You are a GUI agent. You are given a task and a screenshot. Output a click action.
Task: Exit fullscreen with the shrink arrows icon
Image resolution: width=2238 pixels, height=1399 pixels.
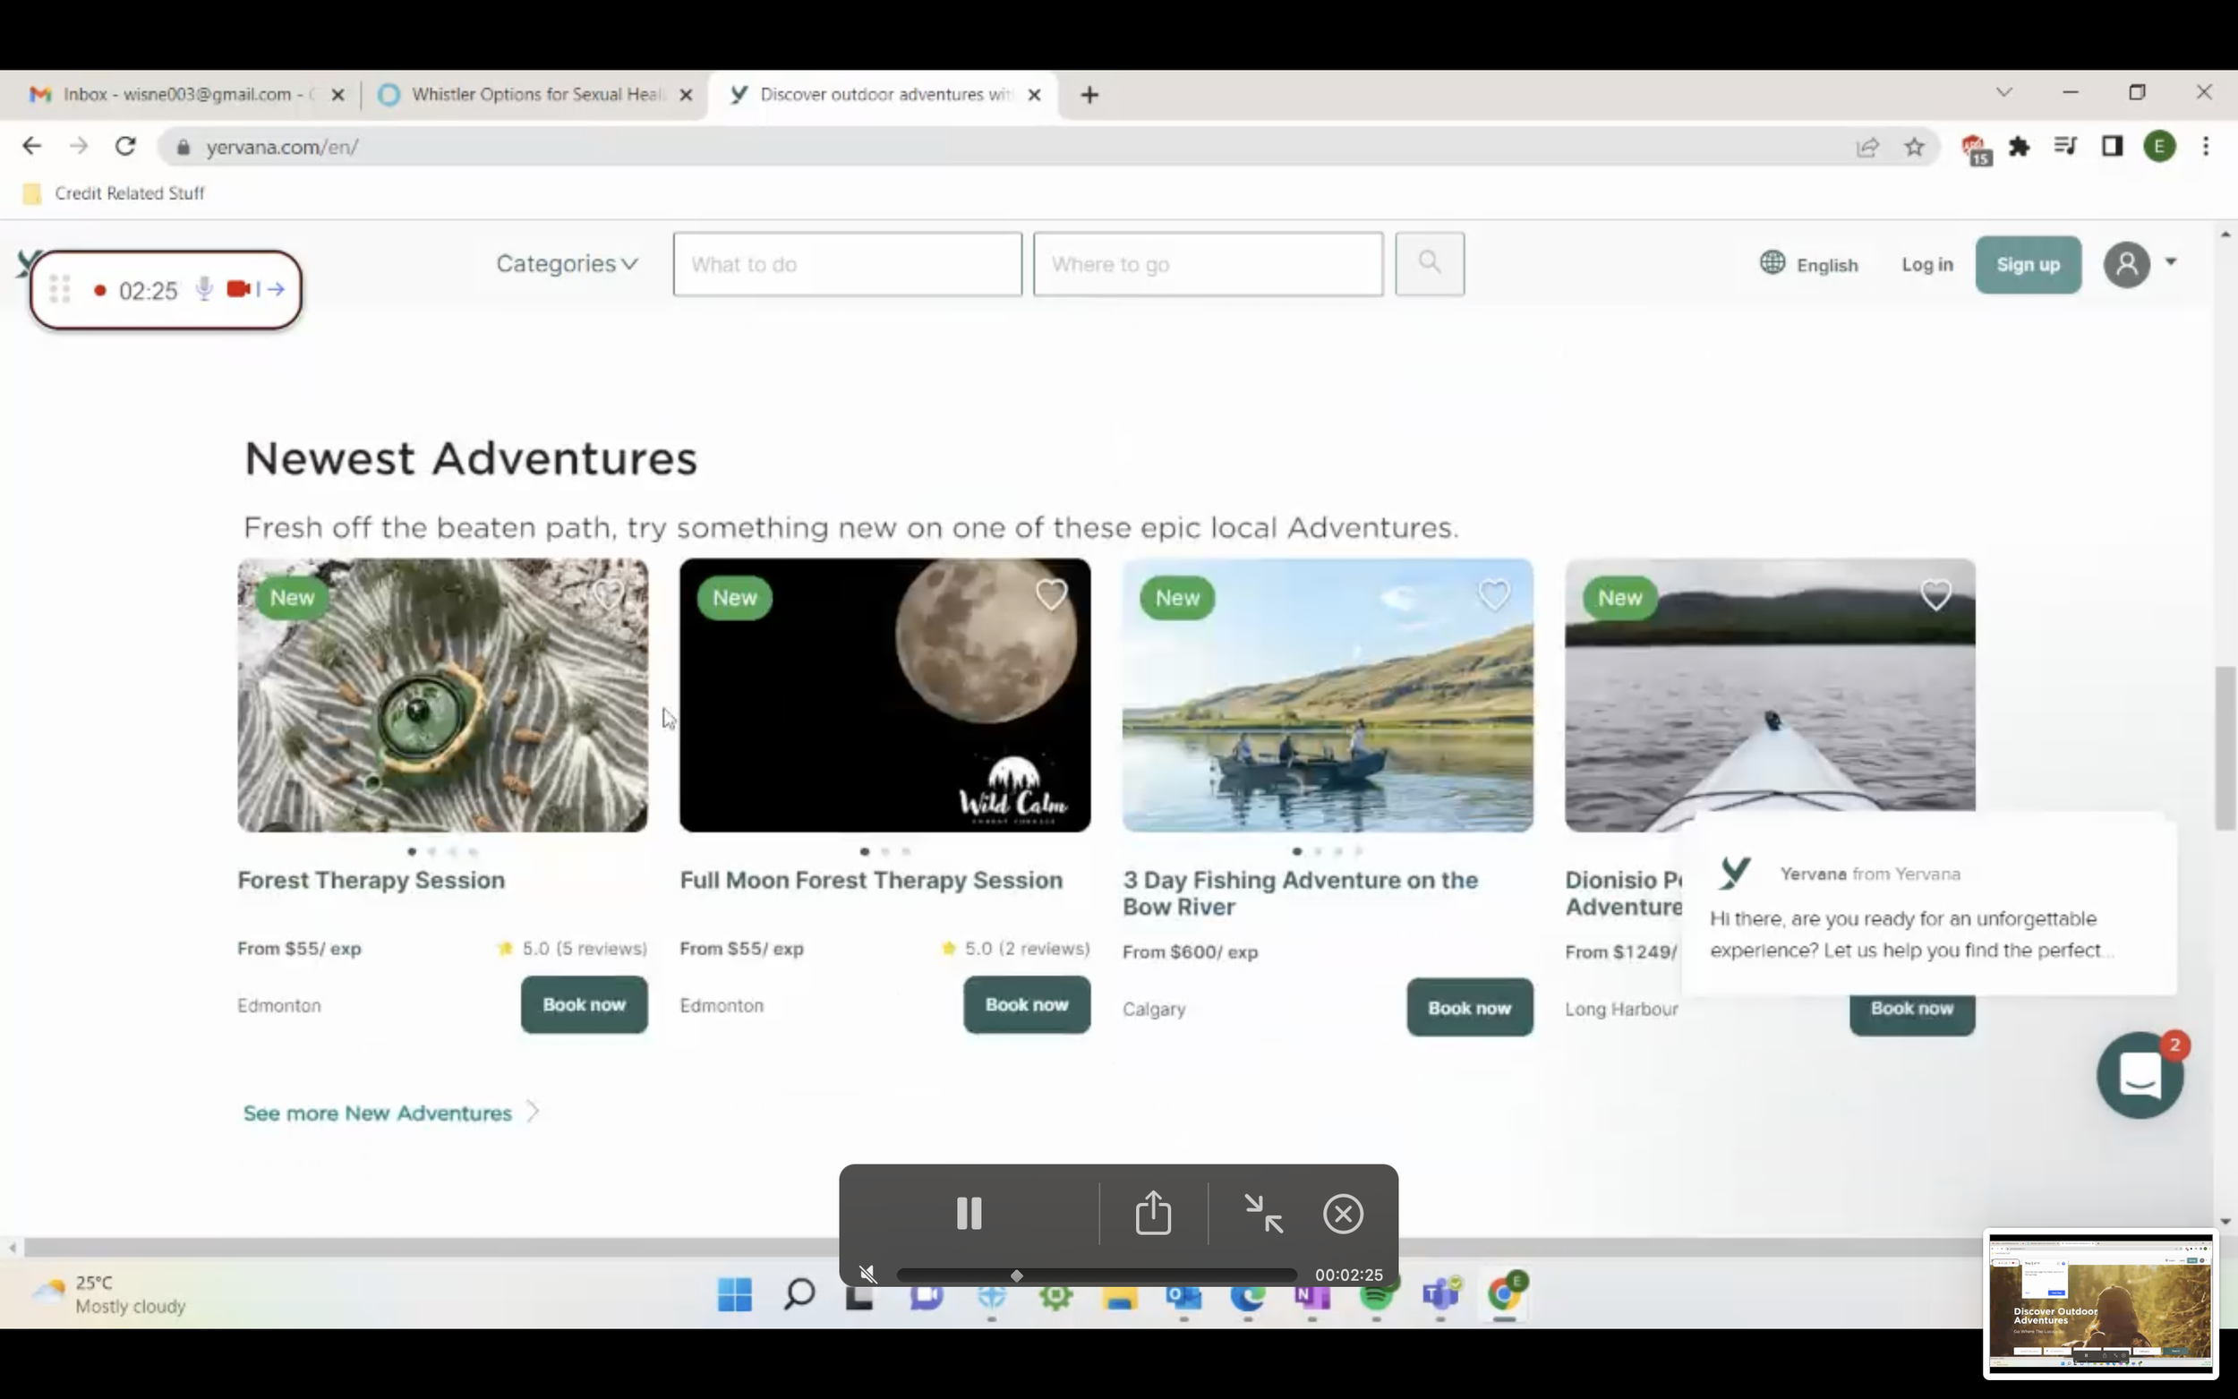[1263, 1213]
